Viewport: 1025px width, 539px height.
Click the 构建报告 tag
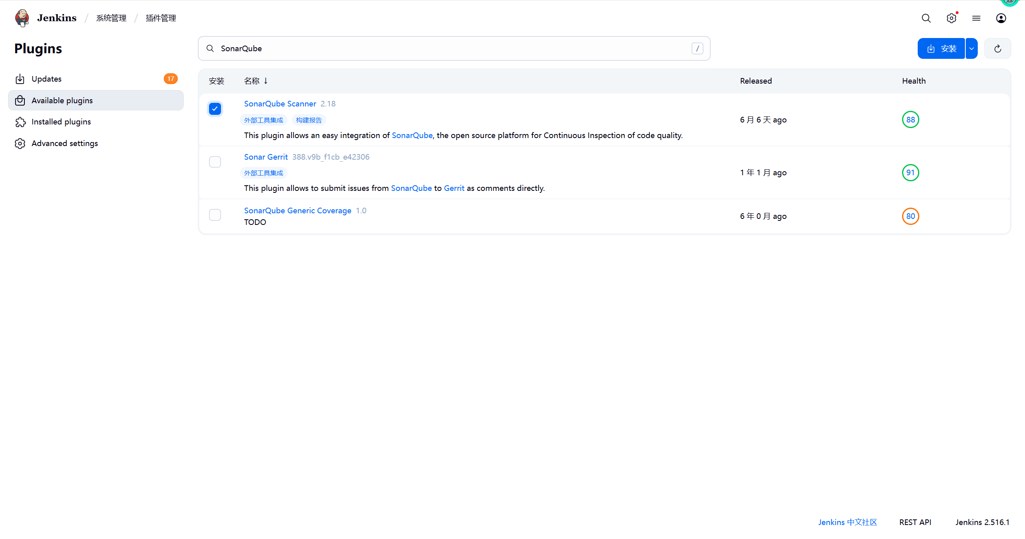[x=309, y=120]
